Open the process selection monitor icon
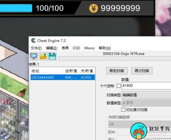 [34, 57]
